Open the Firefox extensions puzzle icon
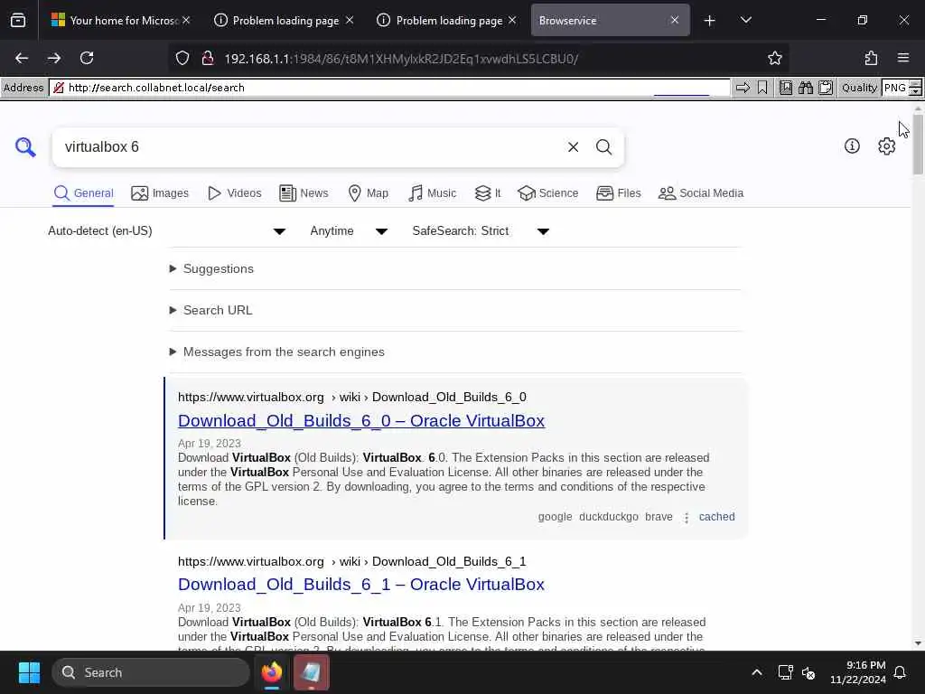 pyautogui.click(x=871, y=58)
